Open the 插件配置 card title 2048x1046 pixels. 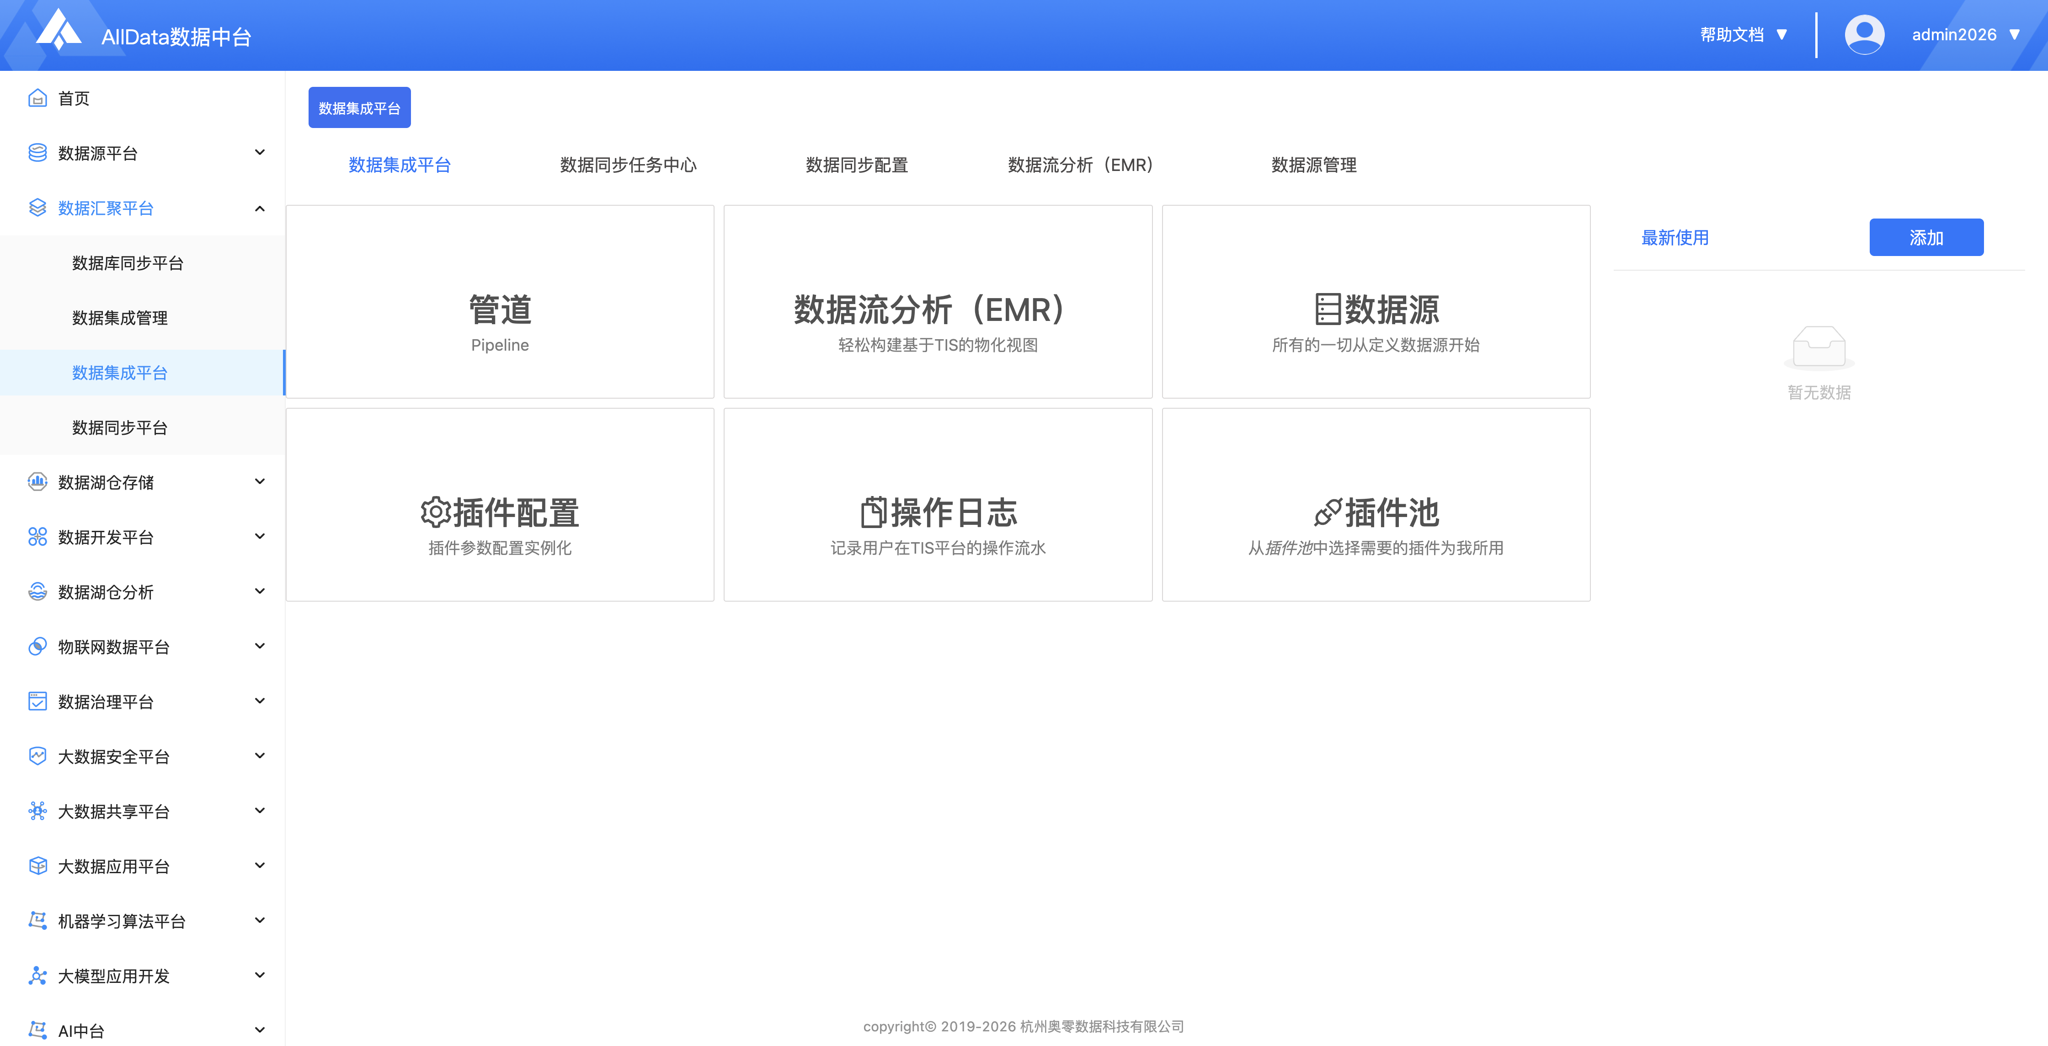pos(516,512)
